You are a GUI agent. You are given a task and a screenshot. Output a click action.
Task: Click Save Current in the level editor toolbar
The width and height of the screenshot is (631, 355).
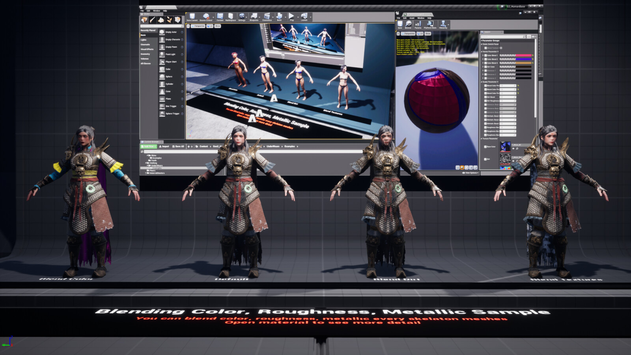(x=192, y=17)
